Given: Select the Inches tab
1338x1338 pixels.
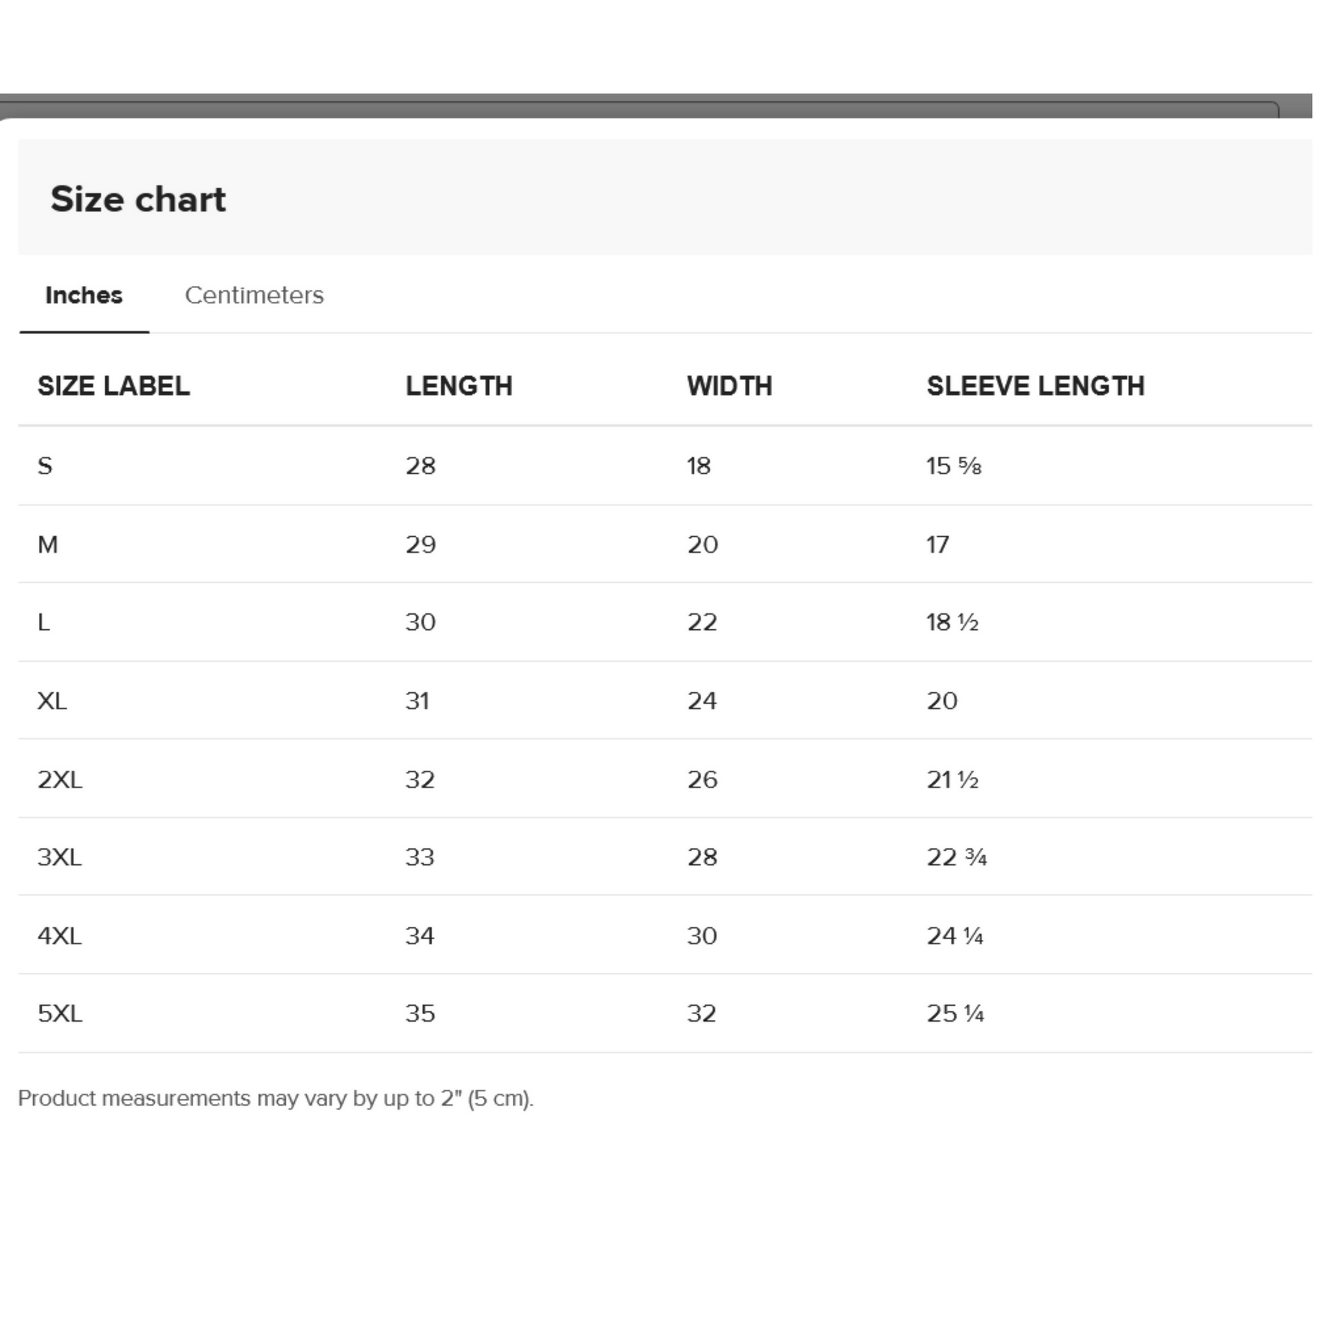Looking at the screenshot, I should pyautogui.click(x=84, y=296).
